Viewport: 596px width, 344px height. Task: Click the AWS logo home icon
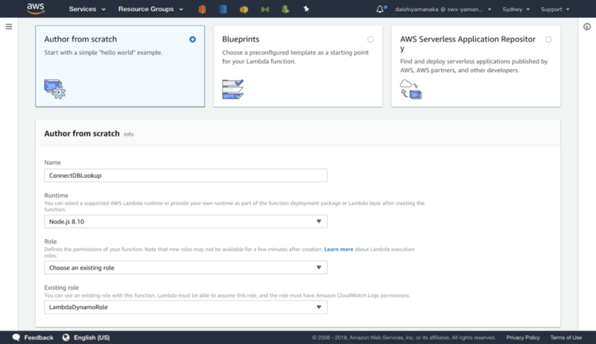pyautogui.click(x=36, y=8)
